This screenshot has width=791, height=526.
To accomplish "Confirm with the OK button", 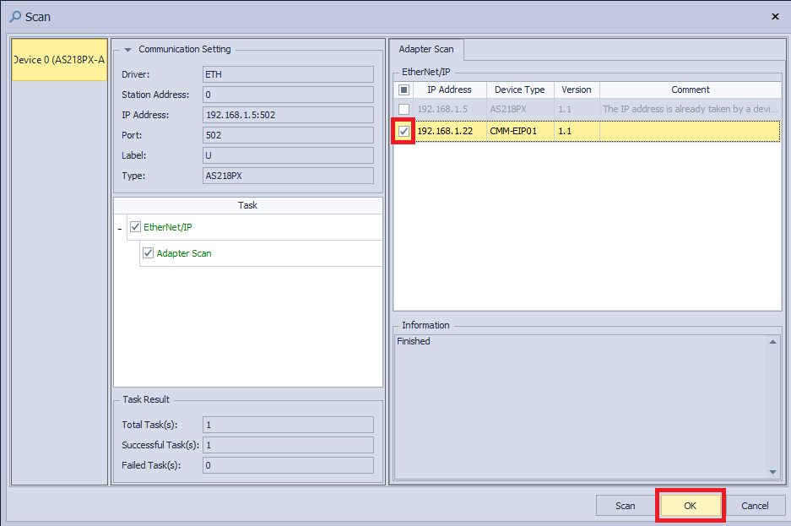I will [690, 506].
